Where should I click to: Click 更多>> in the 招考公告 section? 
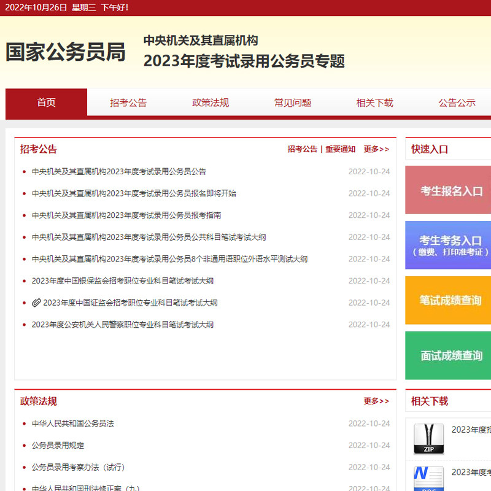point(376,149)
